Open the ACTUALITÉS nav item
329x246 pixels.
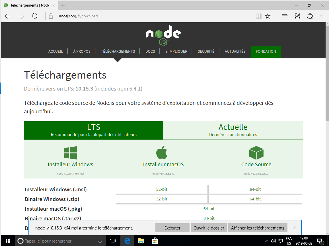(x=235, y=52)
